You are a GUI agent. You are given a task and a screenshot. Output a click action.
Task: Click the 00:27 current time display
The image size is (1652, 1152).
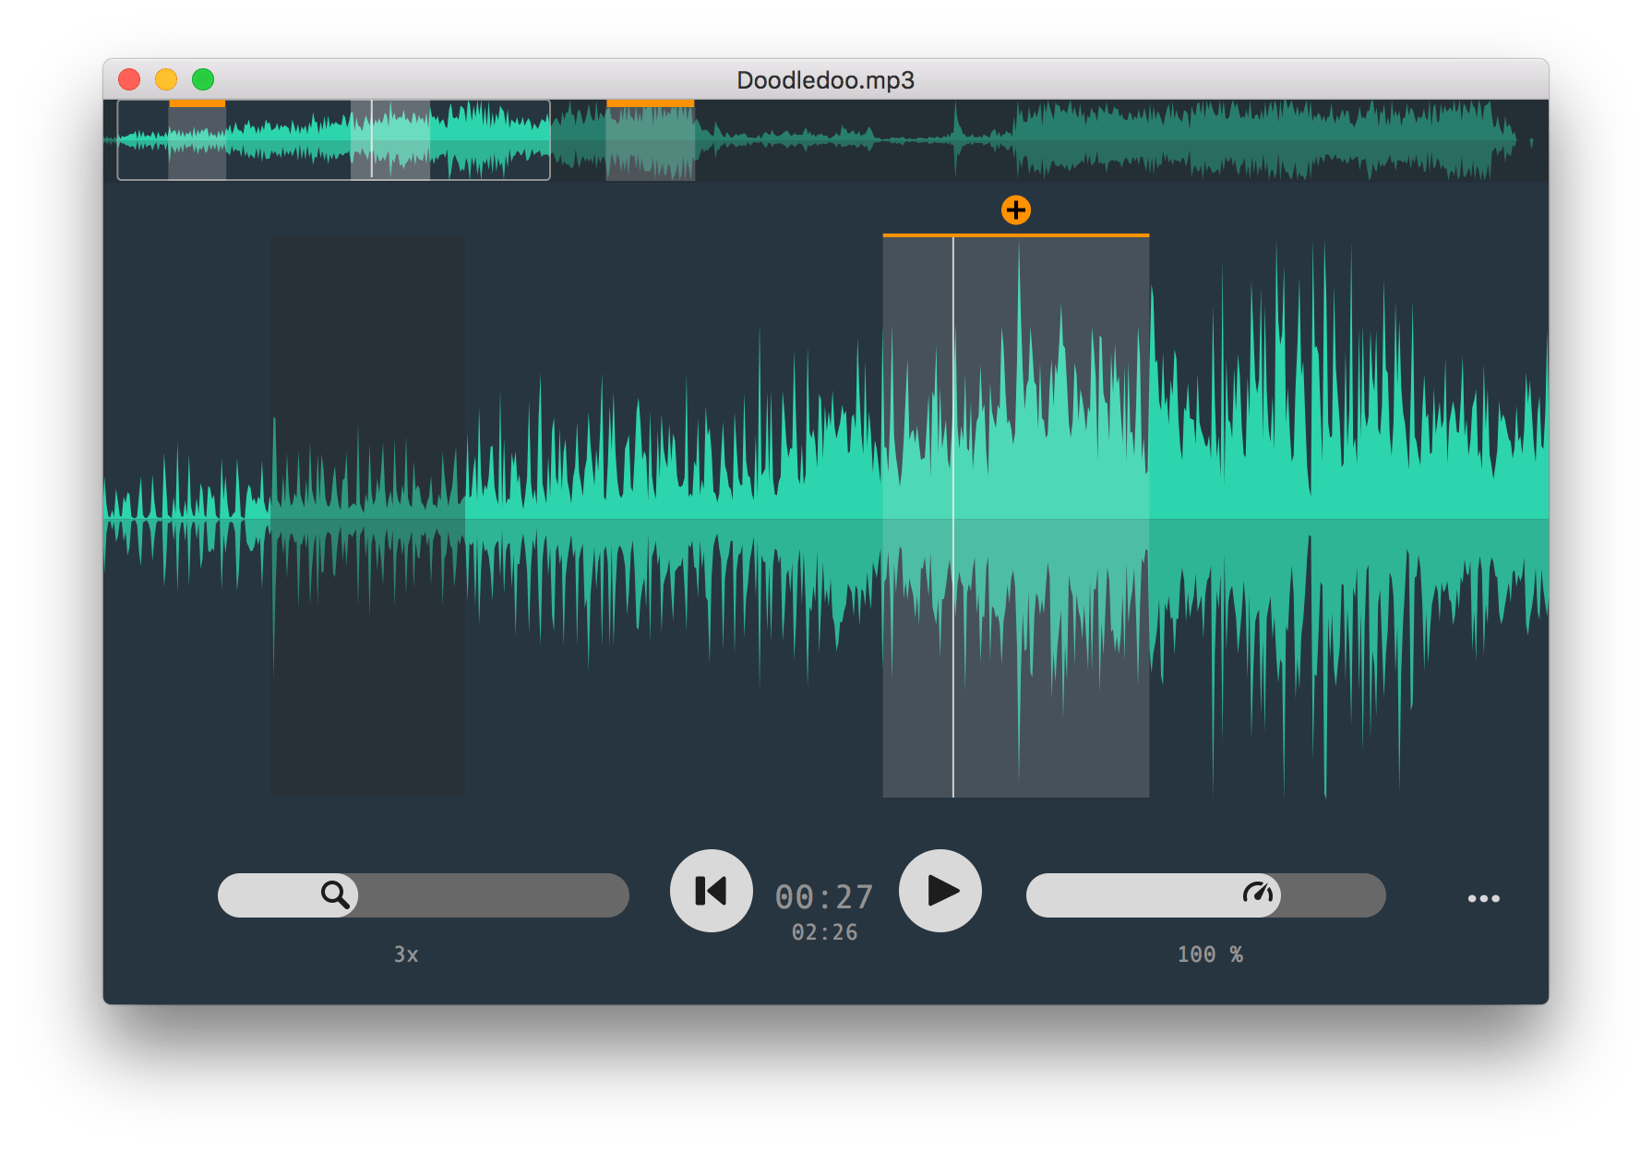(823, 896)
